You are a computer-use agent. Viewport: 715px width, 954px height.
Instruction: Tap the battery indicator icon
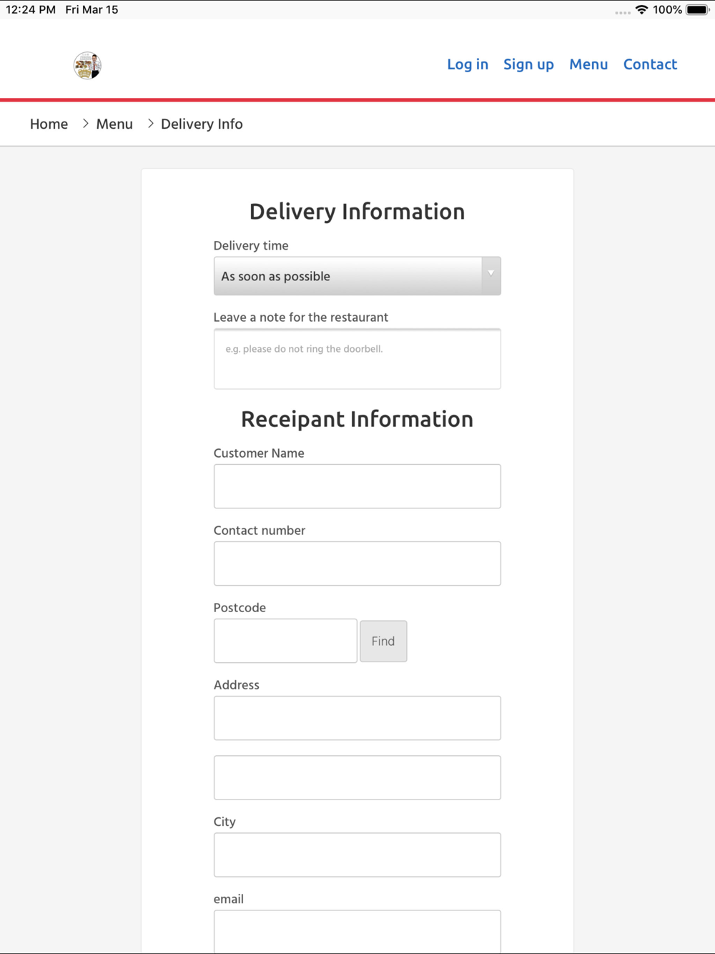(697, 10)
